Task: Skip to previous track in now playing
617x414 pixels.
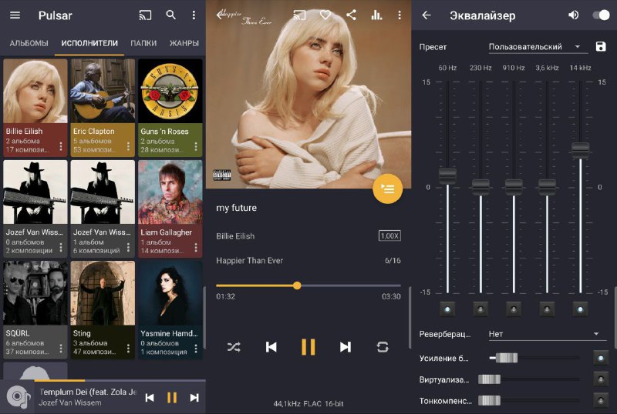Action: (x=271, y=347)
